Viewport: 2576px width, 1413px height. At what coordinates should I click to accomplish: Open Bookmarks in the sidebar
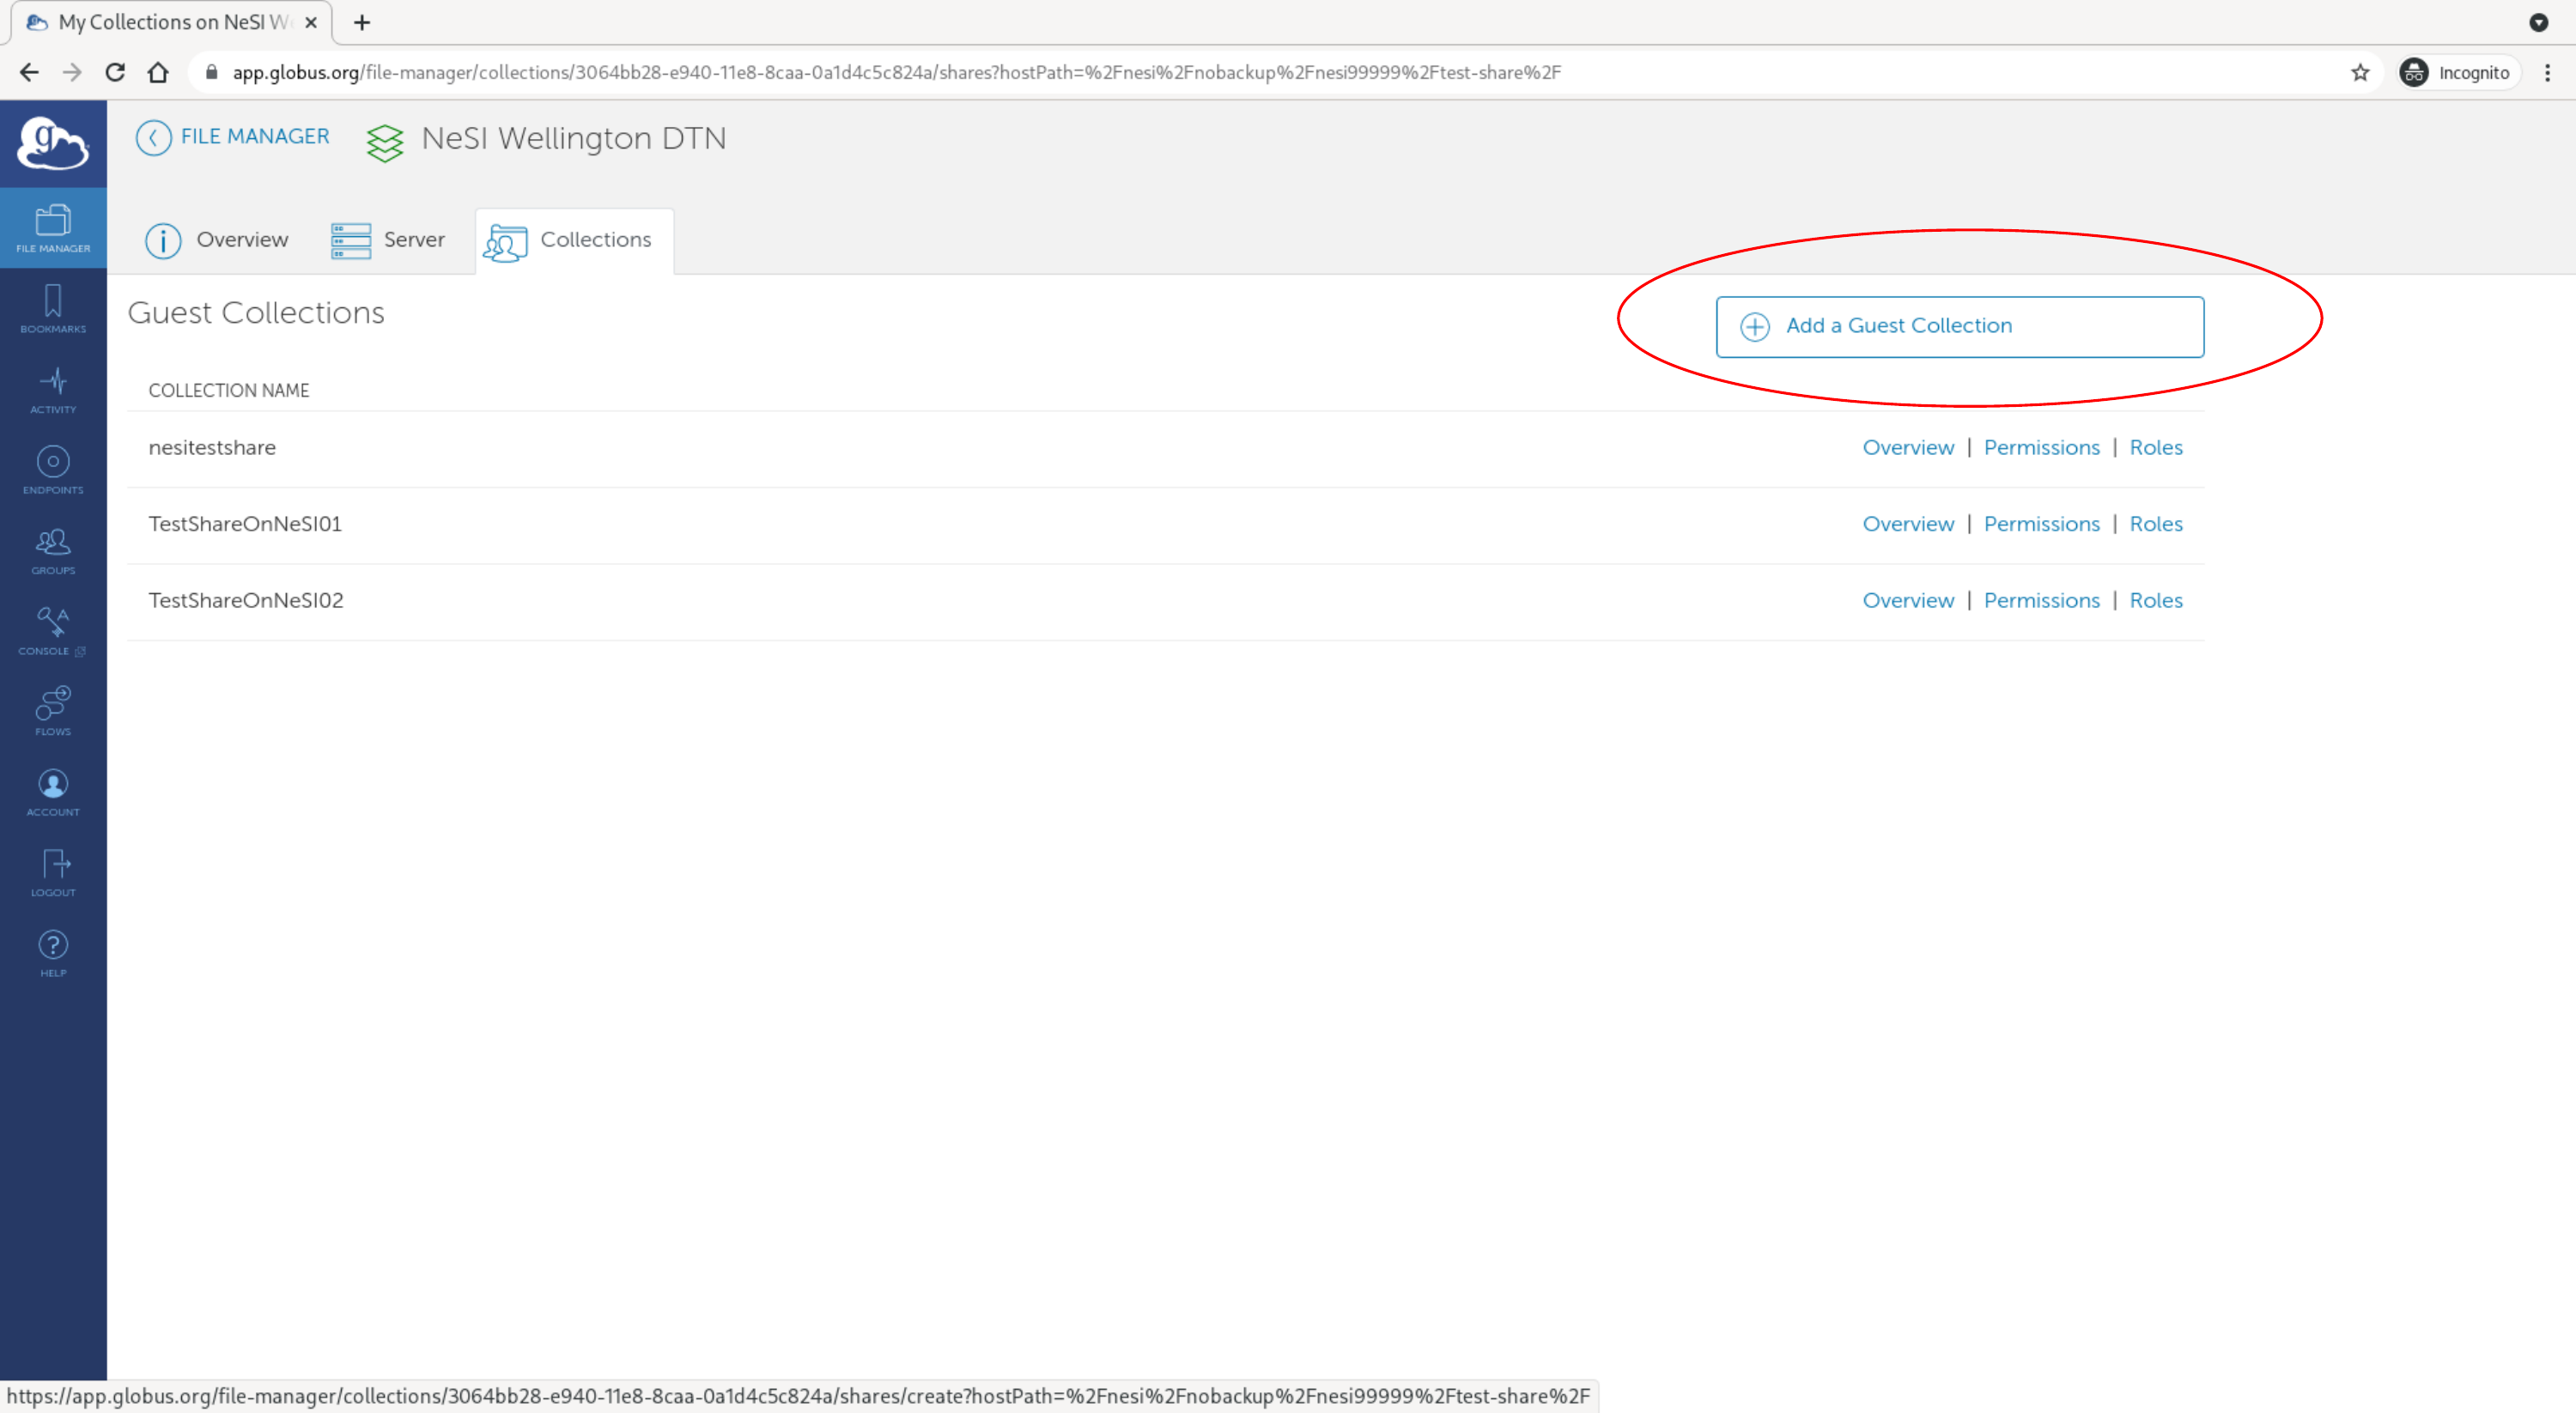(x=53, y=308)
